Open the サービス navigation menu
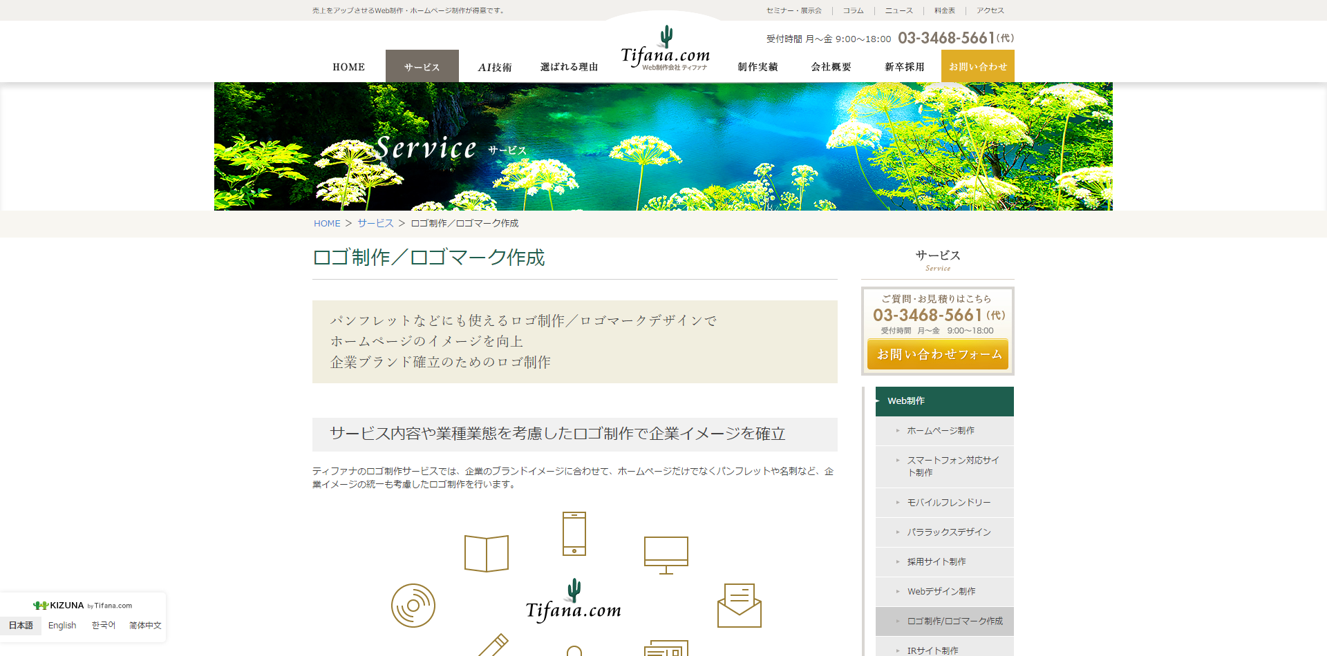 422,66
